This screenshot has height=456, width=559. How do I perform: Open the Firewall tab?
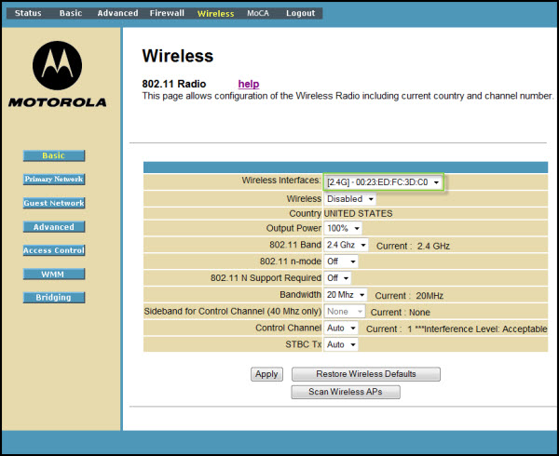[x=168, y=13]
